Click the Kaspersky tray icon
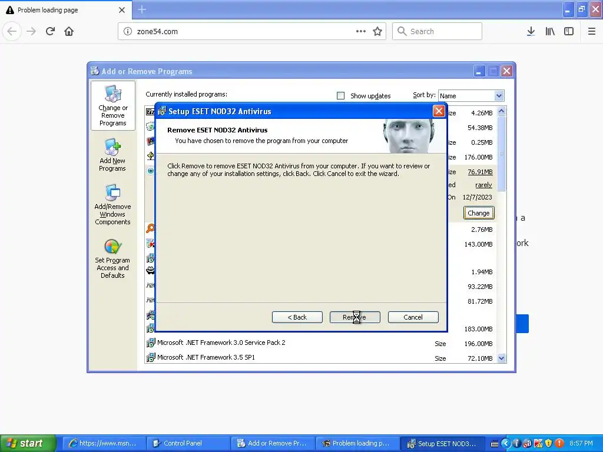 (538, 444)
